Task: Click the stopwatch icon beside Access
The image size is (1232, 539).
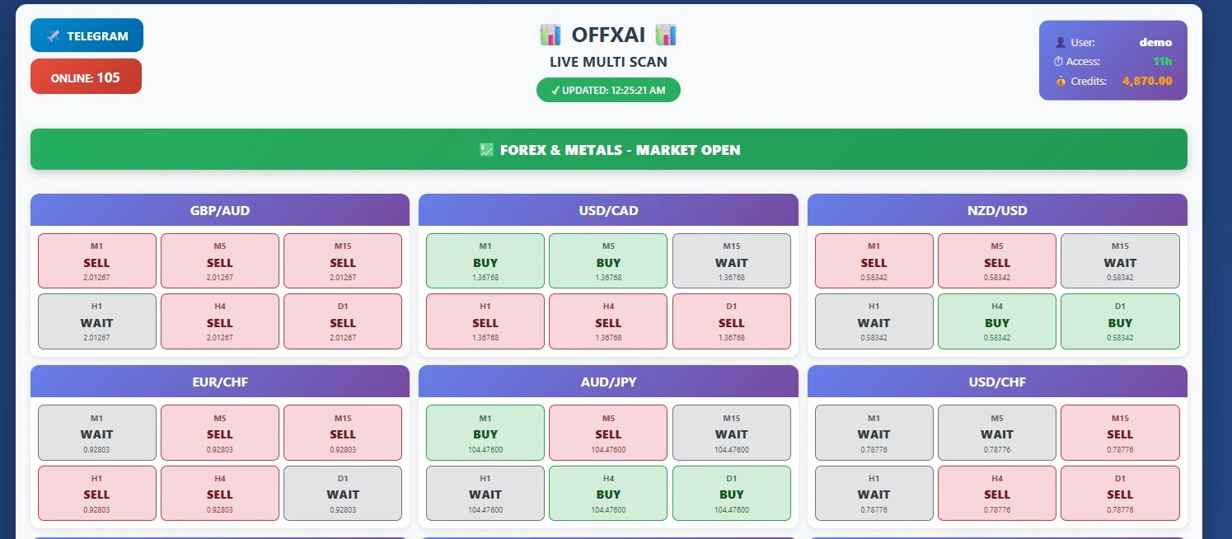Action: point(1059,62)
